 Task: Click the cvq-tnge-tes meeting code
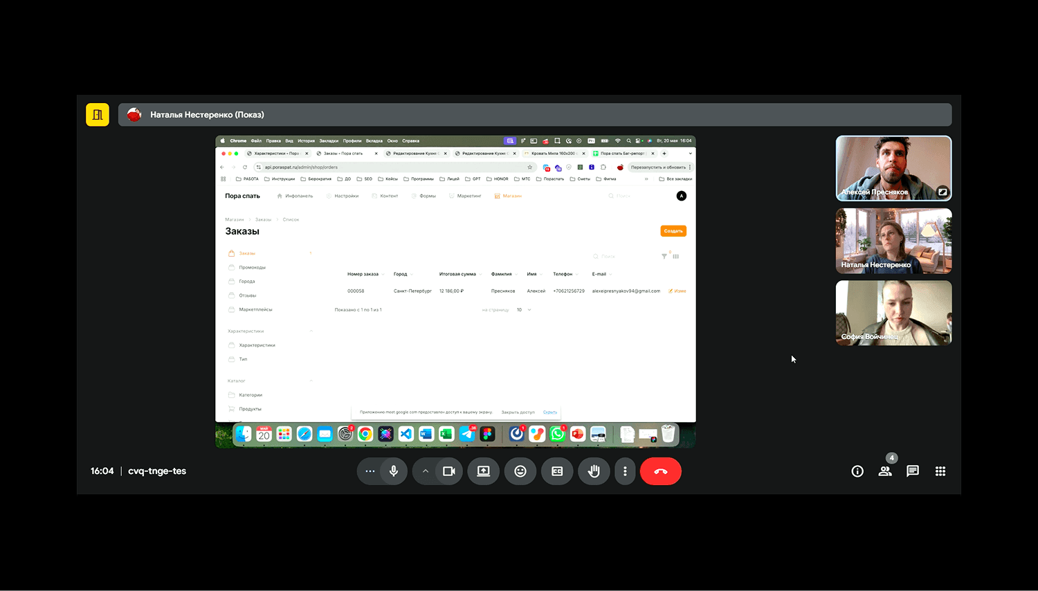coord(157,471)
